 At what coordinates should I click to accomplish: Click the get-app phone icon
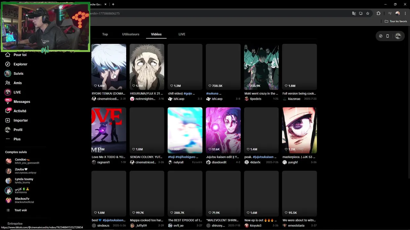tap(388, 36)
